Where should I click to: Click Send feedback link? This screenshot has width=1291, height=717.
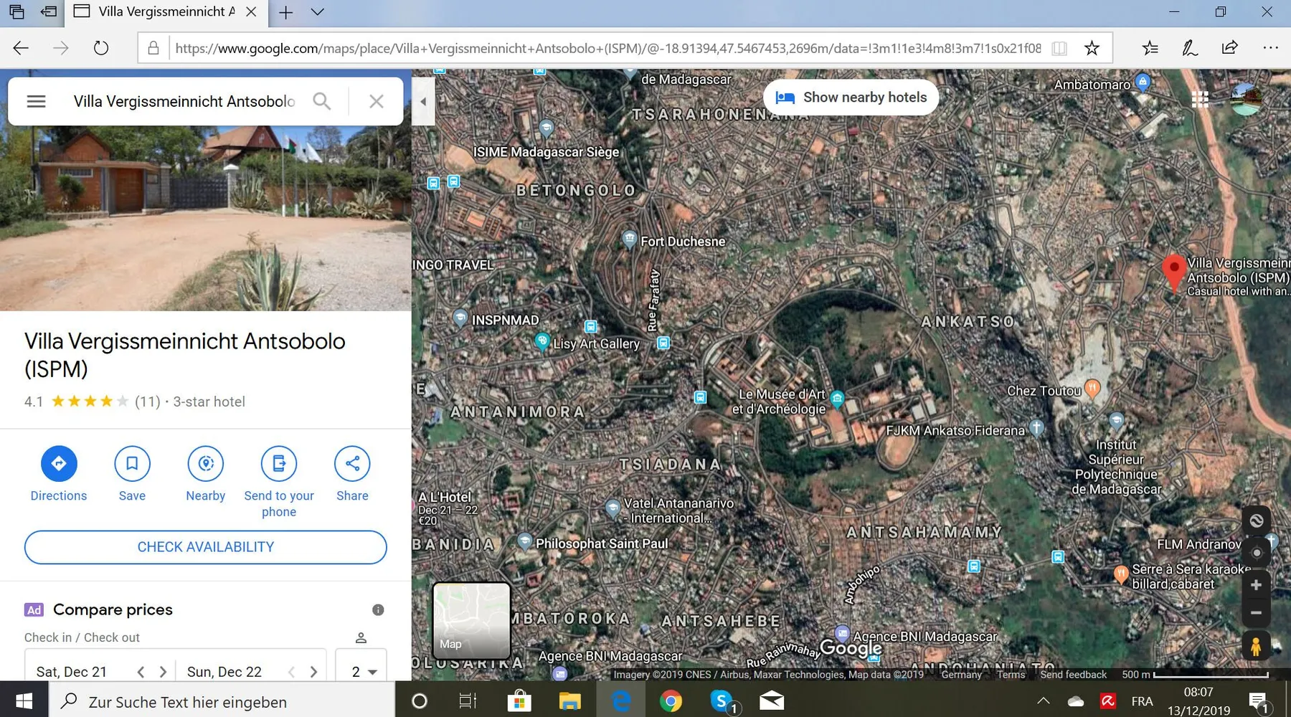(x=1074, y=675)
